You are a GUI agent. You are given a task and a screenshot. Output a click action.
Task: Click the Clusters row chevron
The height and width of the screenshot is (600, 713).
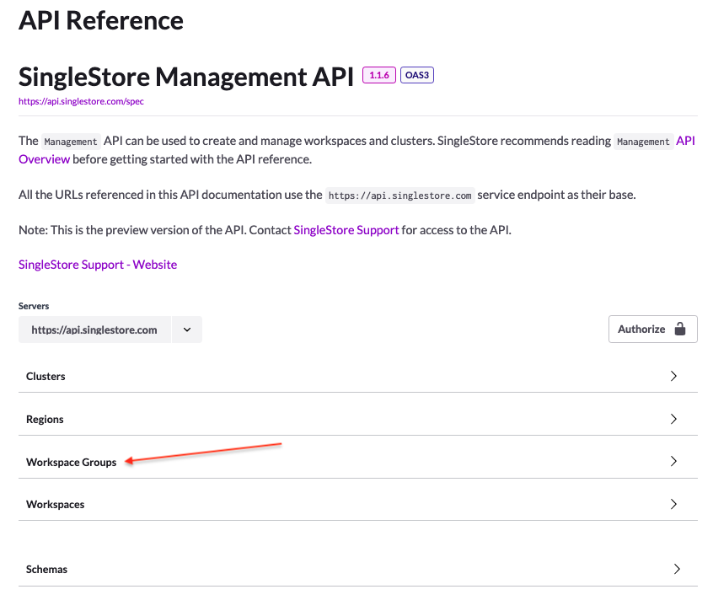(x=673, y=376)
